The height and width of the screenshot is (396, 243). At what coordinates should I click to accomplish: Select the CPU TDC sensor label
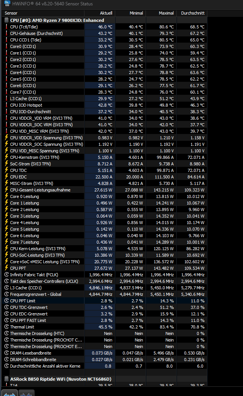click(18, 170)
